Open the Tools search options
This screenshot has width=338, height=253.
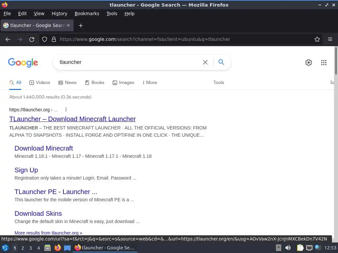(219, 83)
